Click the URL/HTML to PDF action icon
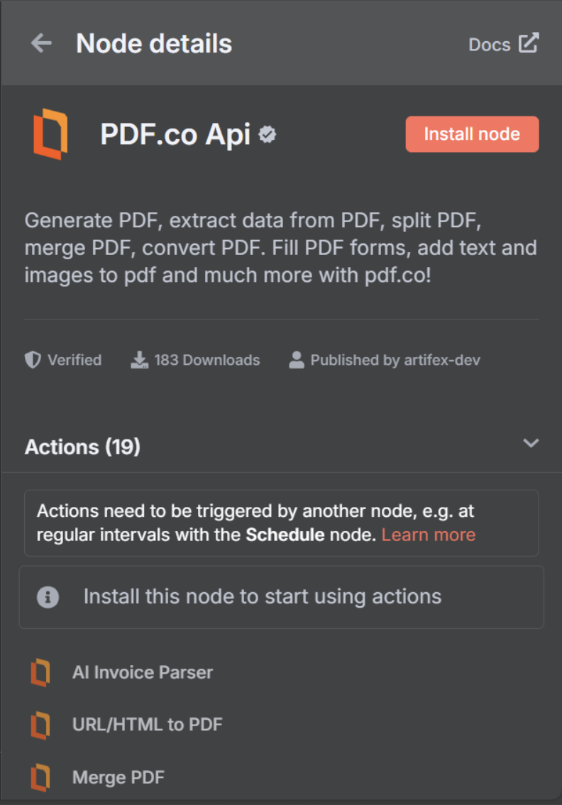This screenshot has height=805, width=562. click(40, 725)
